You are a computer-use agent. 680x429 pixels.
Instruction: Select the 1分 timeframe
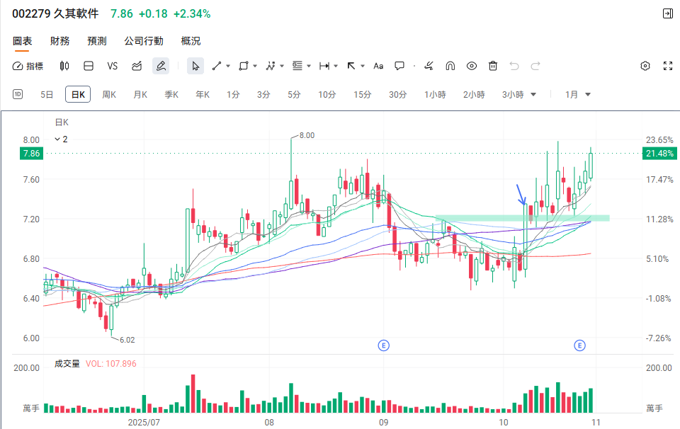point(233,94)
